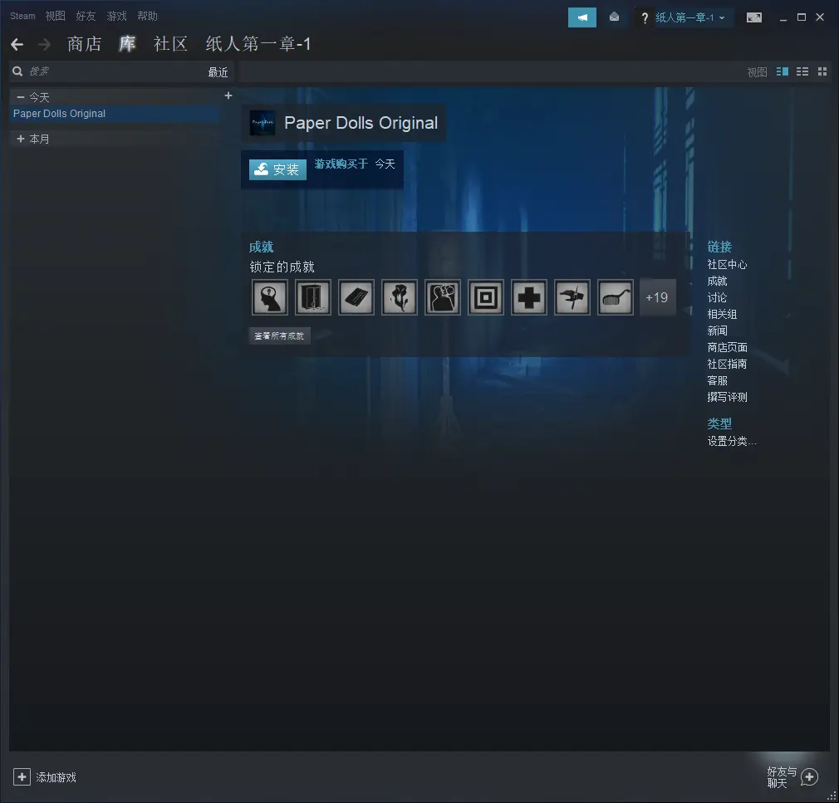The height and width of the screenshot is (803, 839).
Task: Click the pinwheel achievement icon
Action: pyautogui.click(x=572, y=297)
